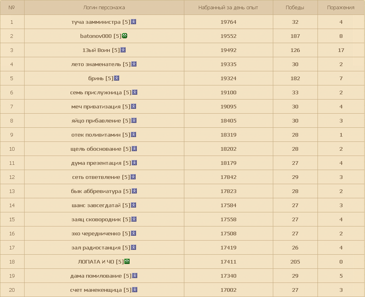Click experience value 19764
The image size is (365, 297).
click(228, 22)
